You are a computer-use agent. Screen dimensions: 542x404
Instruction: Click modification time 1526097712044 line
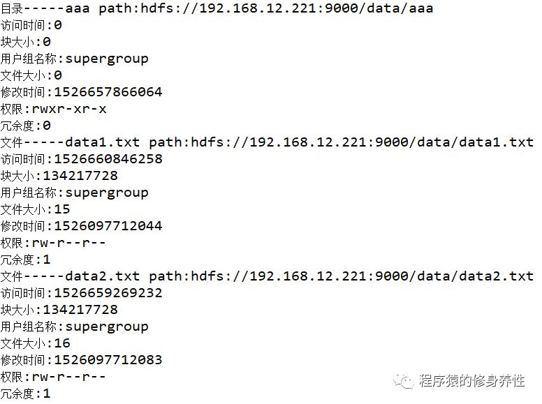tap(82, 226)
